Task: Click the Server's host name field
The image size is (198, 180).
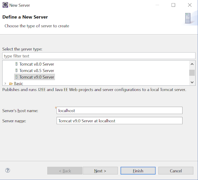Action: coord(119,110)
